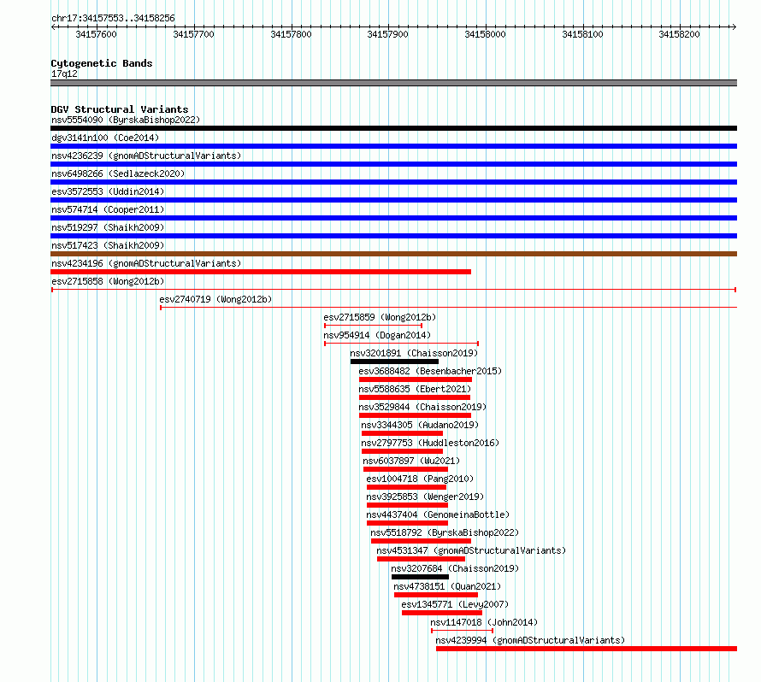Viewport: 761px width, 682px height.
Task: Click nsv4437404 (GenomeinaBottle) label
Action: [x=439, y=514]
